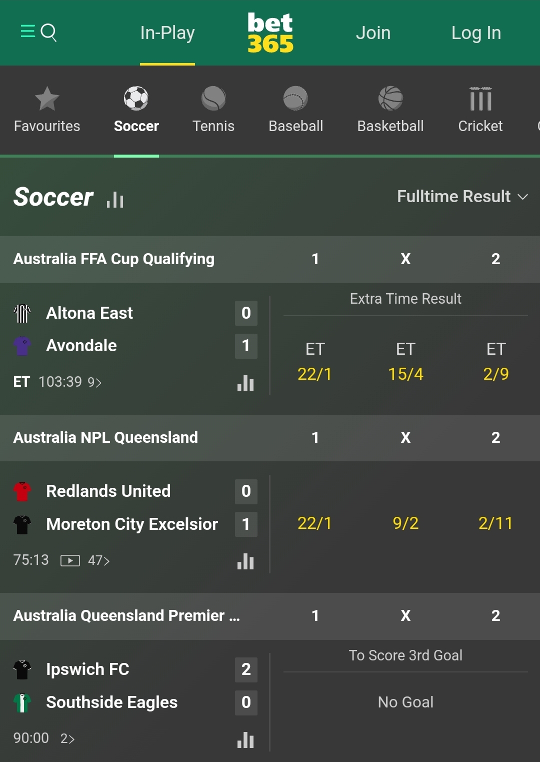Select the Cricket sport icon
This screenshot has width=540, height=762.
tap(480, 99)
